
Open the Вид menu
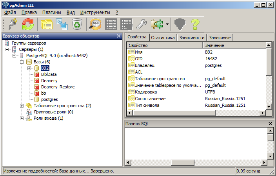[71, 13]
